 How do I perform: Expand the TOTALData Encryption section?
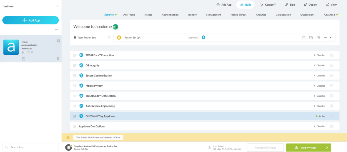[x=74, y=55]
